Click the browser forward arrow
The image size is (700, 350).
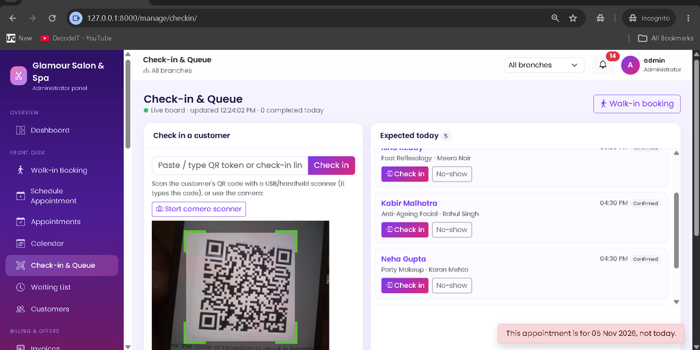coord(32,18)
